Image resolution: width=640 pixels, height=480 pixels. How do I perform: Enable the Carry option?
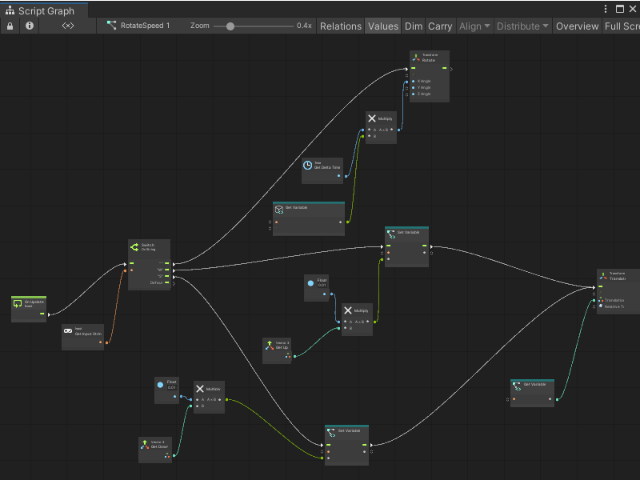[x=439, y=26]
